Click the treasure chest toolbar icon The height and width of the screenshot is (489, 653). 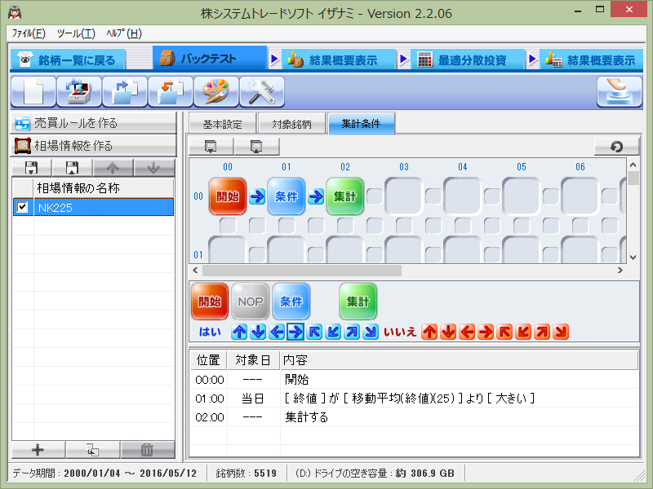pos(79,91)
